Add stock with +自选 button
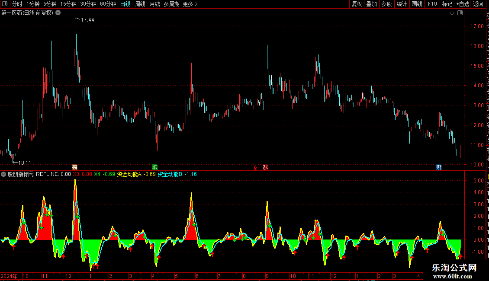 point(463,4)
